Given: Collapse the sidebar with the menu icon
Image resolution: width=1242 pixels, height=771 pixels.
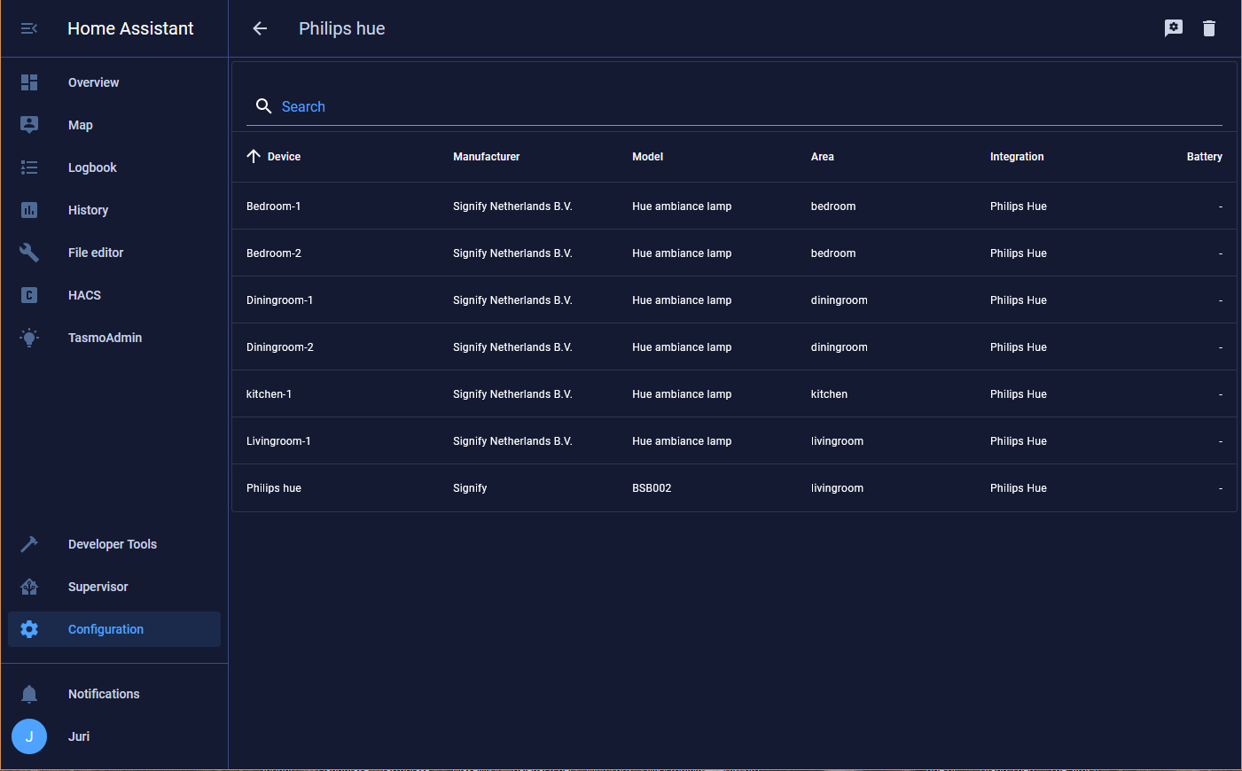Looking at the screenshot, I should point(29,28).
